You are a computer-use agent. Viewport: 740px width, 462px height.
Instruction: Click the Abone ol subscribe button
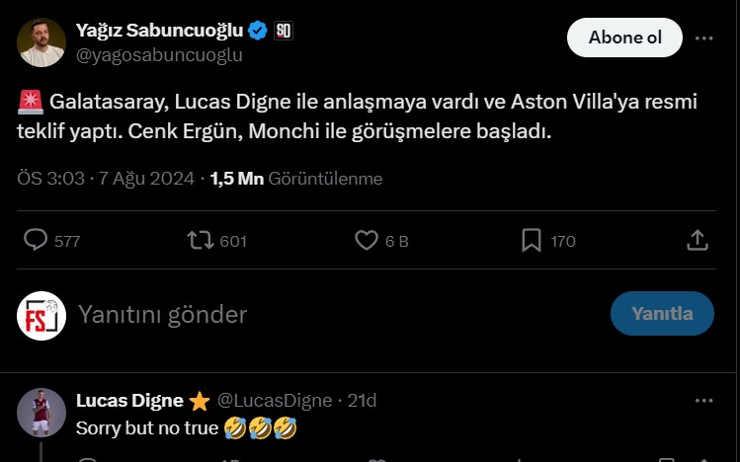point(624,38)
